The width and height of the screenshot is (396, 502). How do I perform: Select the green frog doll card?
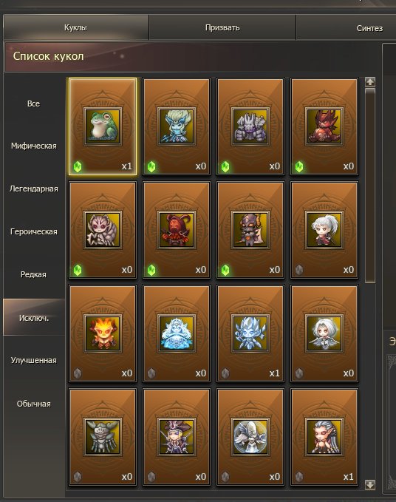pyautogui.click(x=103, y=126)
